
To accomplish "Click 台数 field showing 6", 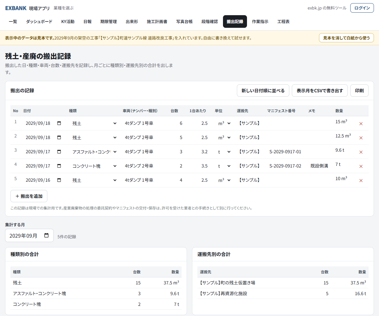I will (177, 123).
